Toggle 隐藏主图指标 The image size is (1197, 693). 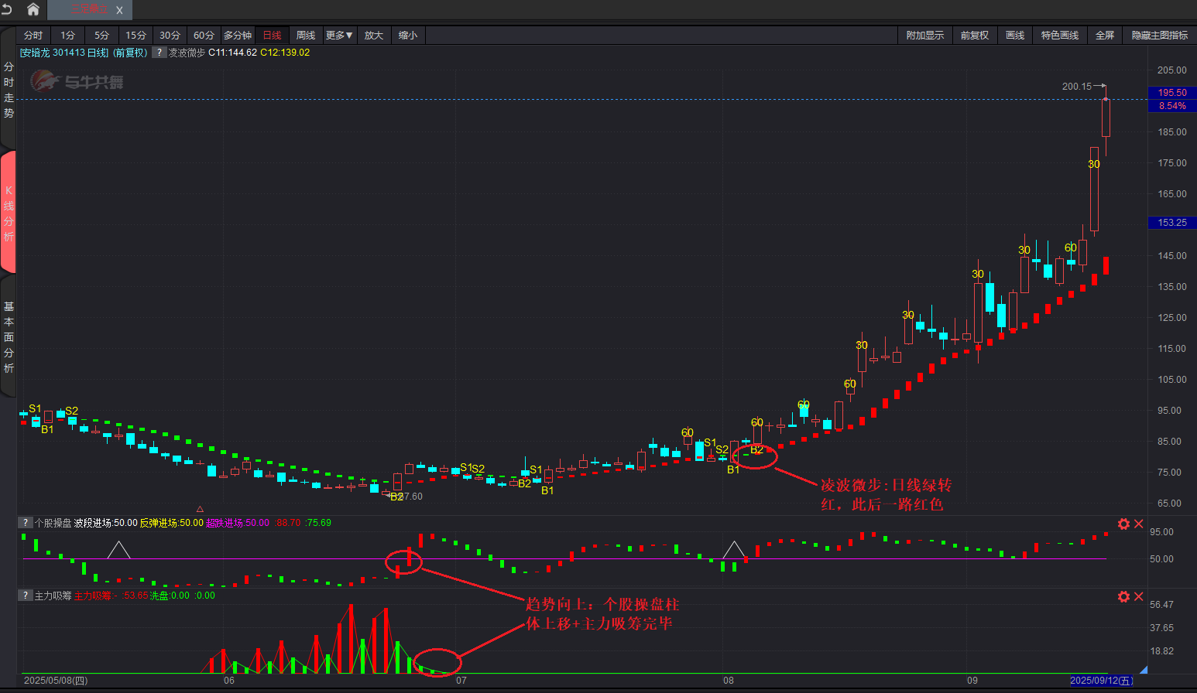pos(1160,36)
